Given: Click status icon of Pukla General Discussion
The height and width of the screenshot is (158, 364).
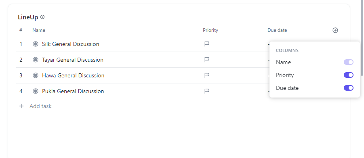Looking at the screenshot, I should [36, 91].
